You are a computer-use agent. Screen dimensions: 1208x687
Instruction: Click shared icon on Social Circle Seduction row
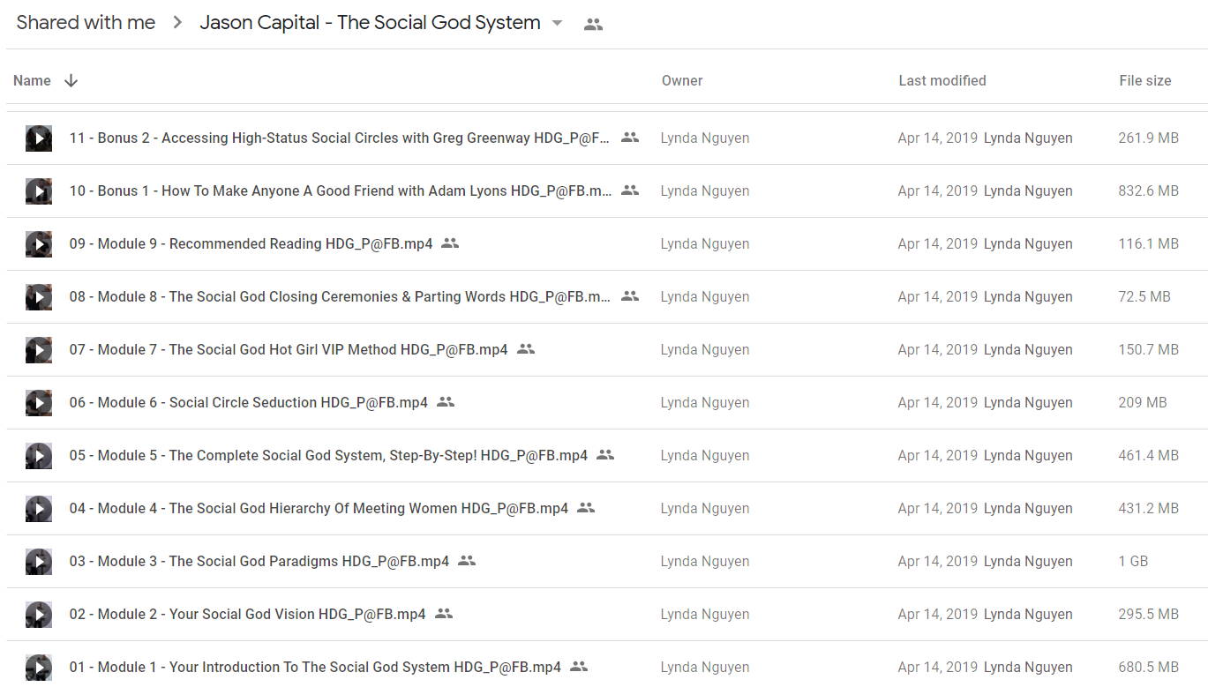(x=446, y=402)
